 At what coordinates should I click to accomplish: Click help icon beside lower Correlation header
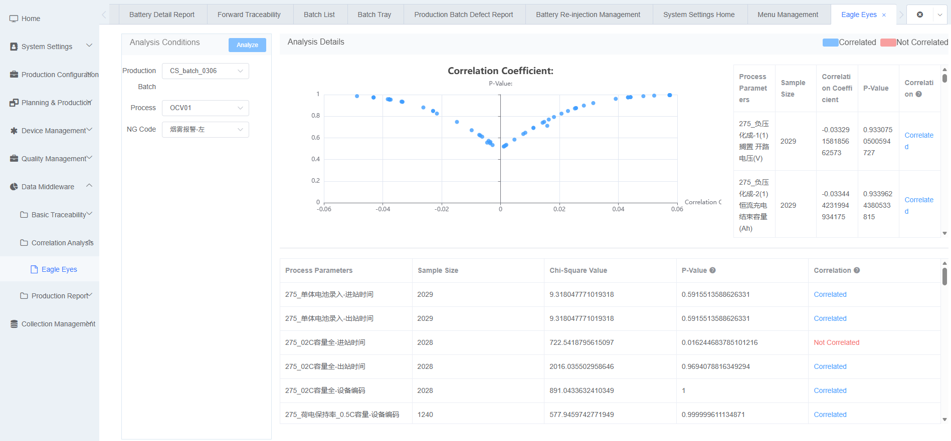pos(857,270)
